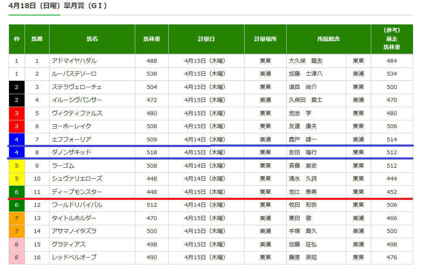Click blue frame 4 cell for エフフォーリア

click(17, 139)
